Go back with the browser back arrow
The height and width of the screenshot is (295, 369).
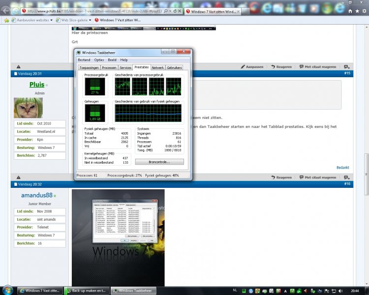point(6,11)
